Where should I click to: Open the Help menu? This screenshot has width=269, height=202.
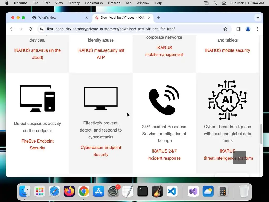point(158,3)
